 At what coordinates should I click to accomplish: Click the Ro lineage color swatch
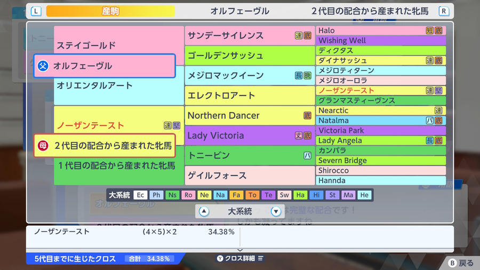coord(188,195)
